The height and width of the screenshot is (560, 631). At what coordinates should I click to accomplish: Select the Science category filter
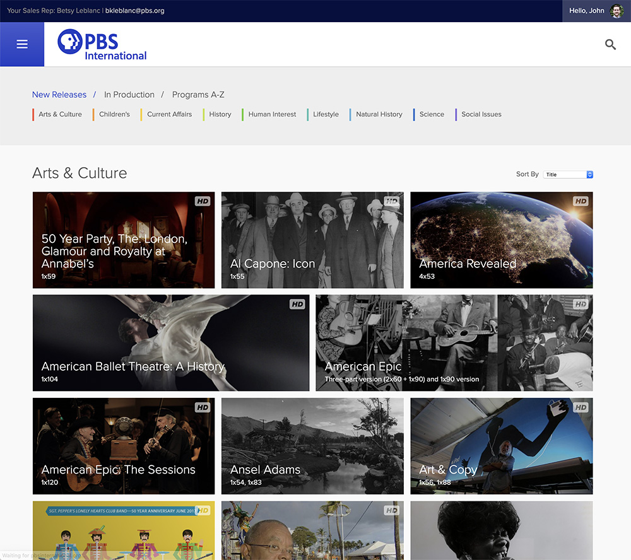point(432,114)
